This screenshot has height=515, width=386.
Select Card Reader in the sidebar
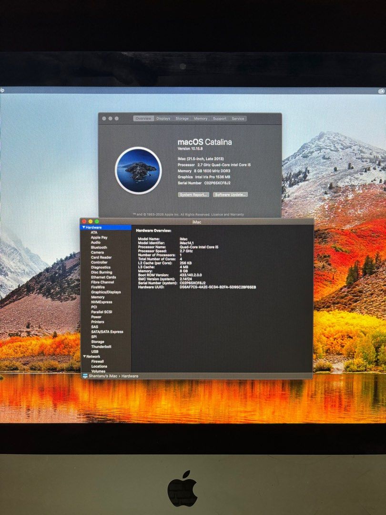tap(102, 257)
